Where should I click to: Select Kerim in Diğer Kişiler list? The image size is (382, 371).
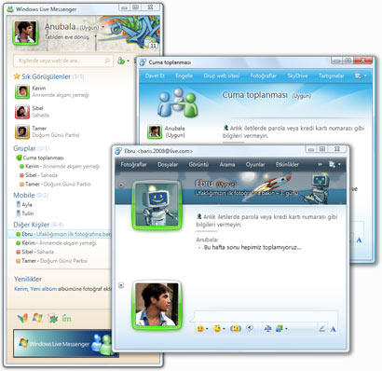pyautogui.click(x=56, y=243)
